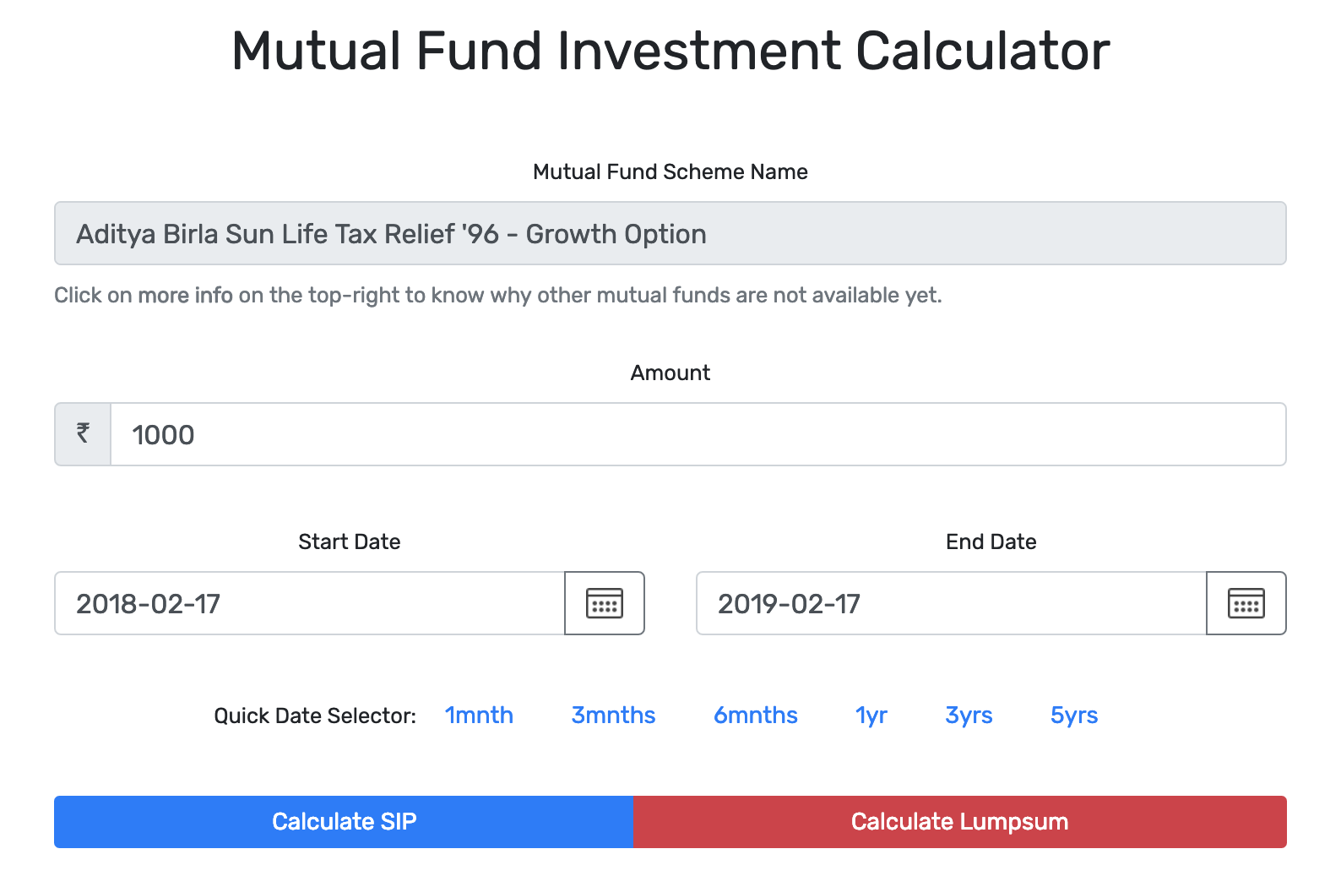
Task: Open the Start Date calendar picker icon
Action: click(604, 603)
